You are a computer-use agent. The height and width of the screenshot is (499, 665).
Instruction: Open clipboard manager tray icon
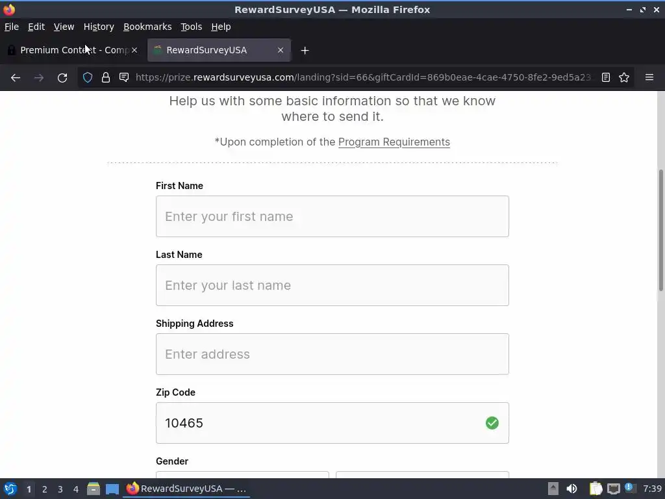click(596, 489)
